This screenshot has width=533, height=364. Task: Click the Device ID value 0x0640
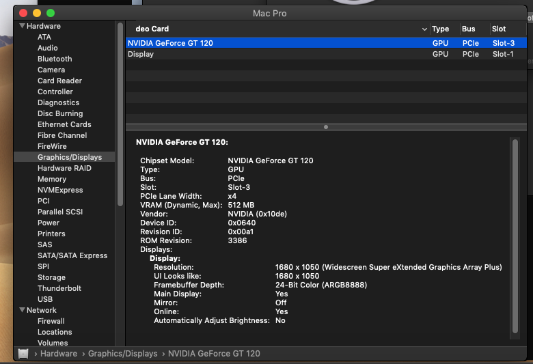(242, 223)
